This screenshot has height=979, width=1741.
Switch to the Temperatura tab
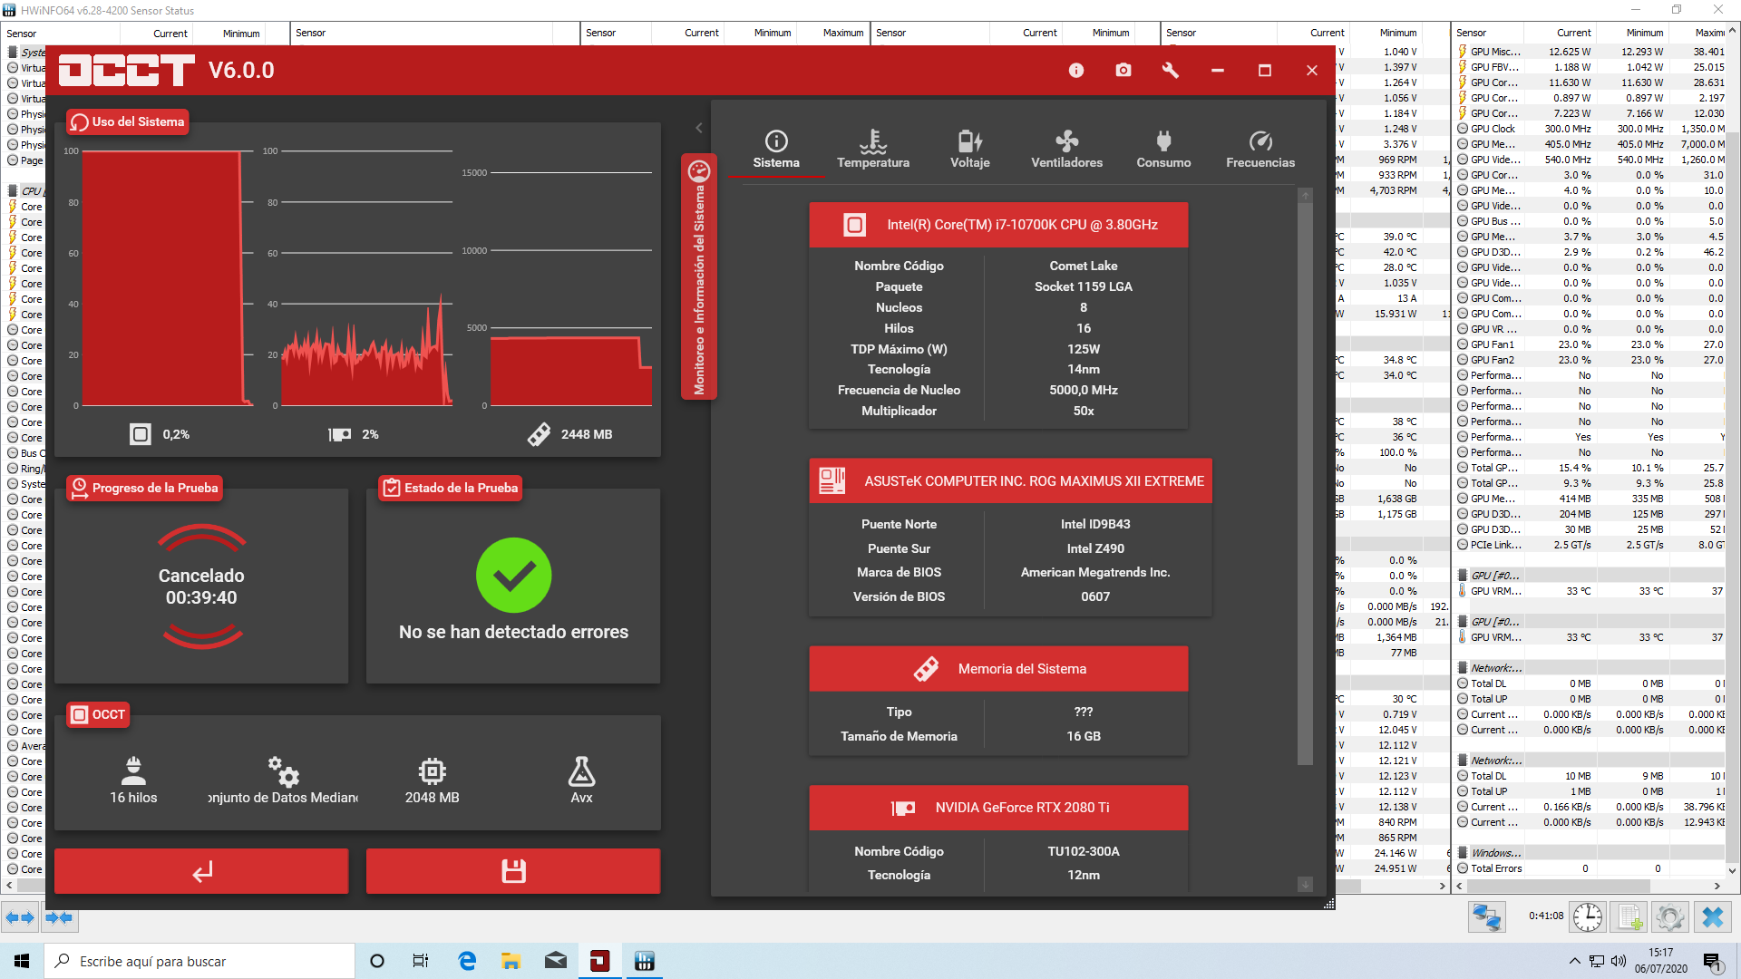[872, 150]
